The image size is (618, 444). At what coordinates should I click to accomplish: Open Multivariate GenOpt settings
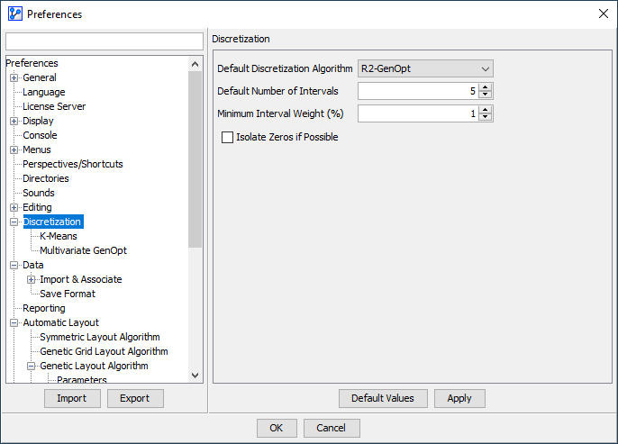tap(83, 250)
